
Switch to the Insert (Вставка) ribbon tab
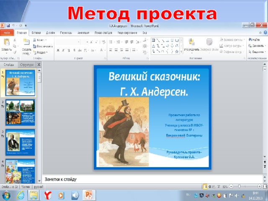(36, 33)
